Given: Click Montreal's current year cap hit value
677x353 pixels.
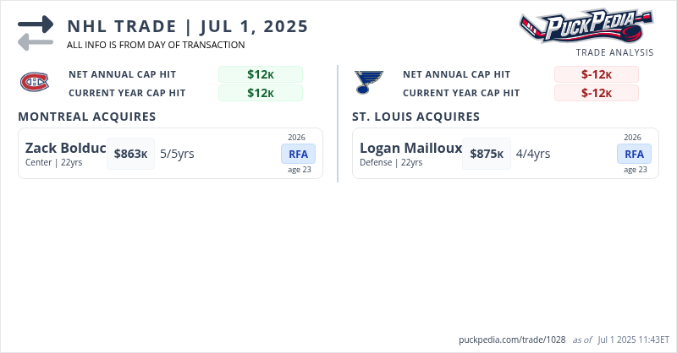Looking at the screenshot, I should click(261, 93).
